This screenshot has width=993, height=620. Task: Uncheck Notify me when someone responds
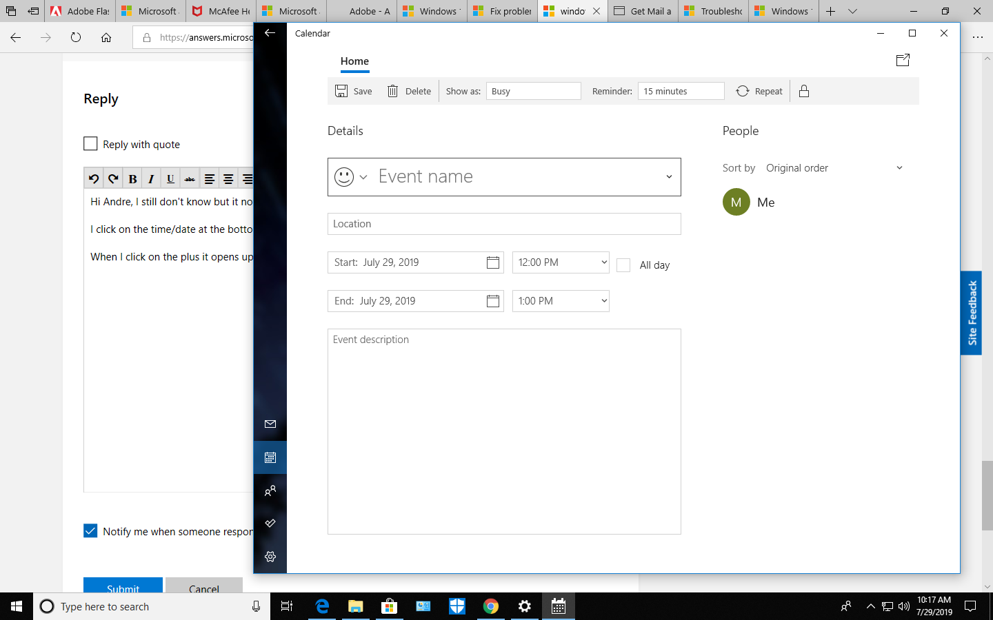click(90, 530)
